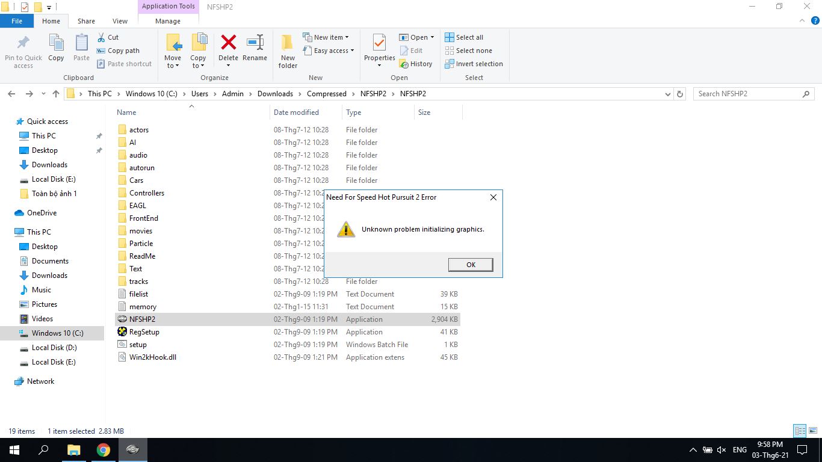Click Downloads in the address breadcrumb
The image size is (822, 462).
pos(275,94)
